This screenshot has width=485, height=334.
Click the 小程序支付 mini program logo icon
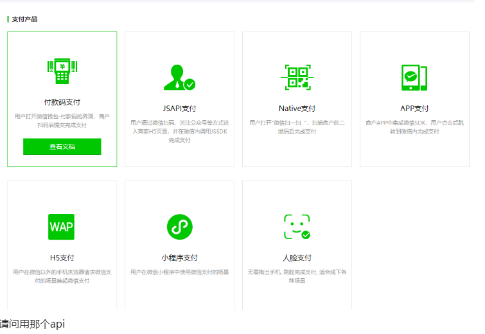(x=179, y=227)
